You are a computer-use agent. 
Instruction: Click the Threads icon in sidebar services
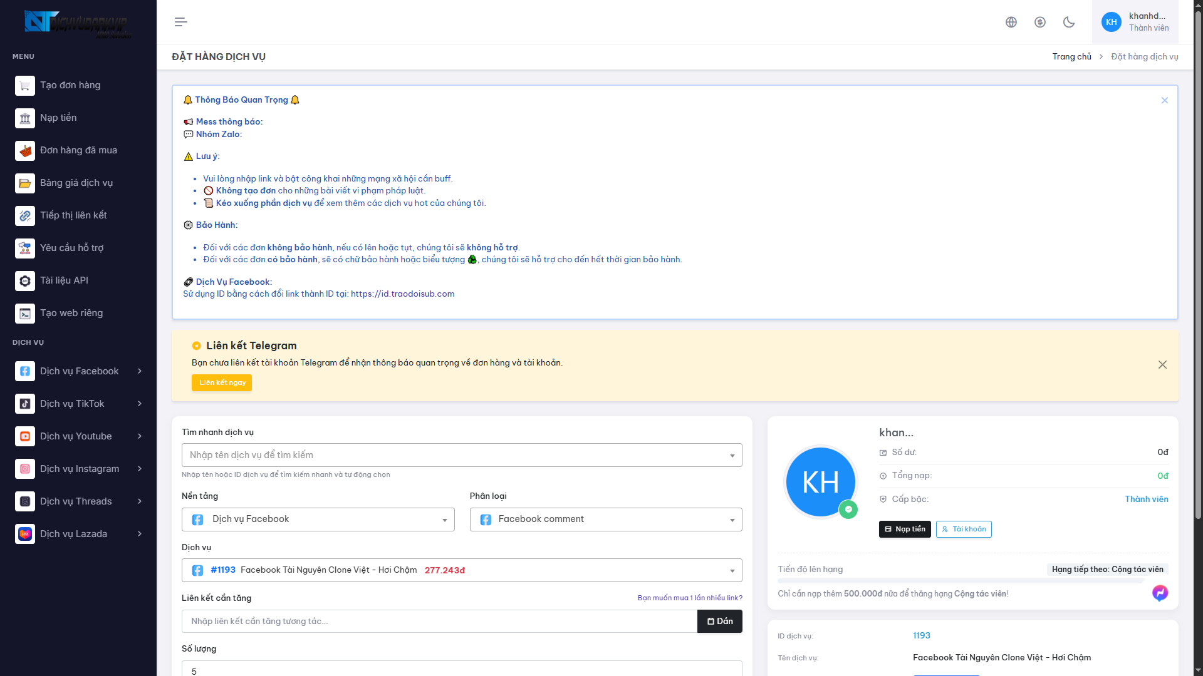(25, 501)
